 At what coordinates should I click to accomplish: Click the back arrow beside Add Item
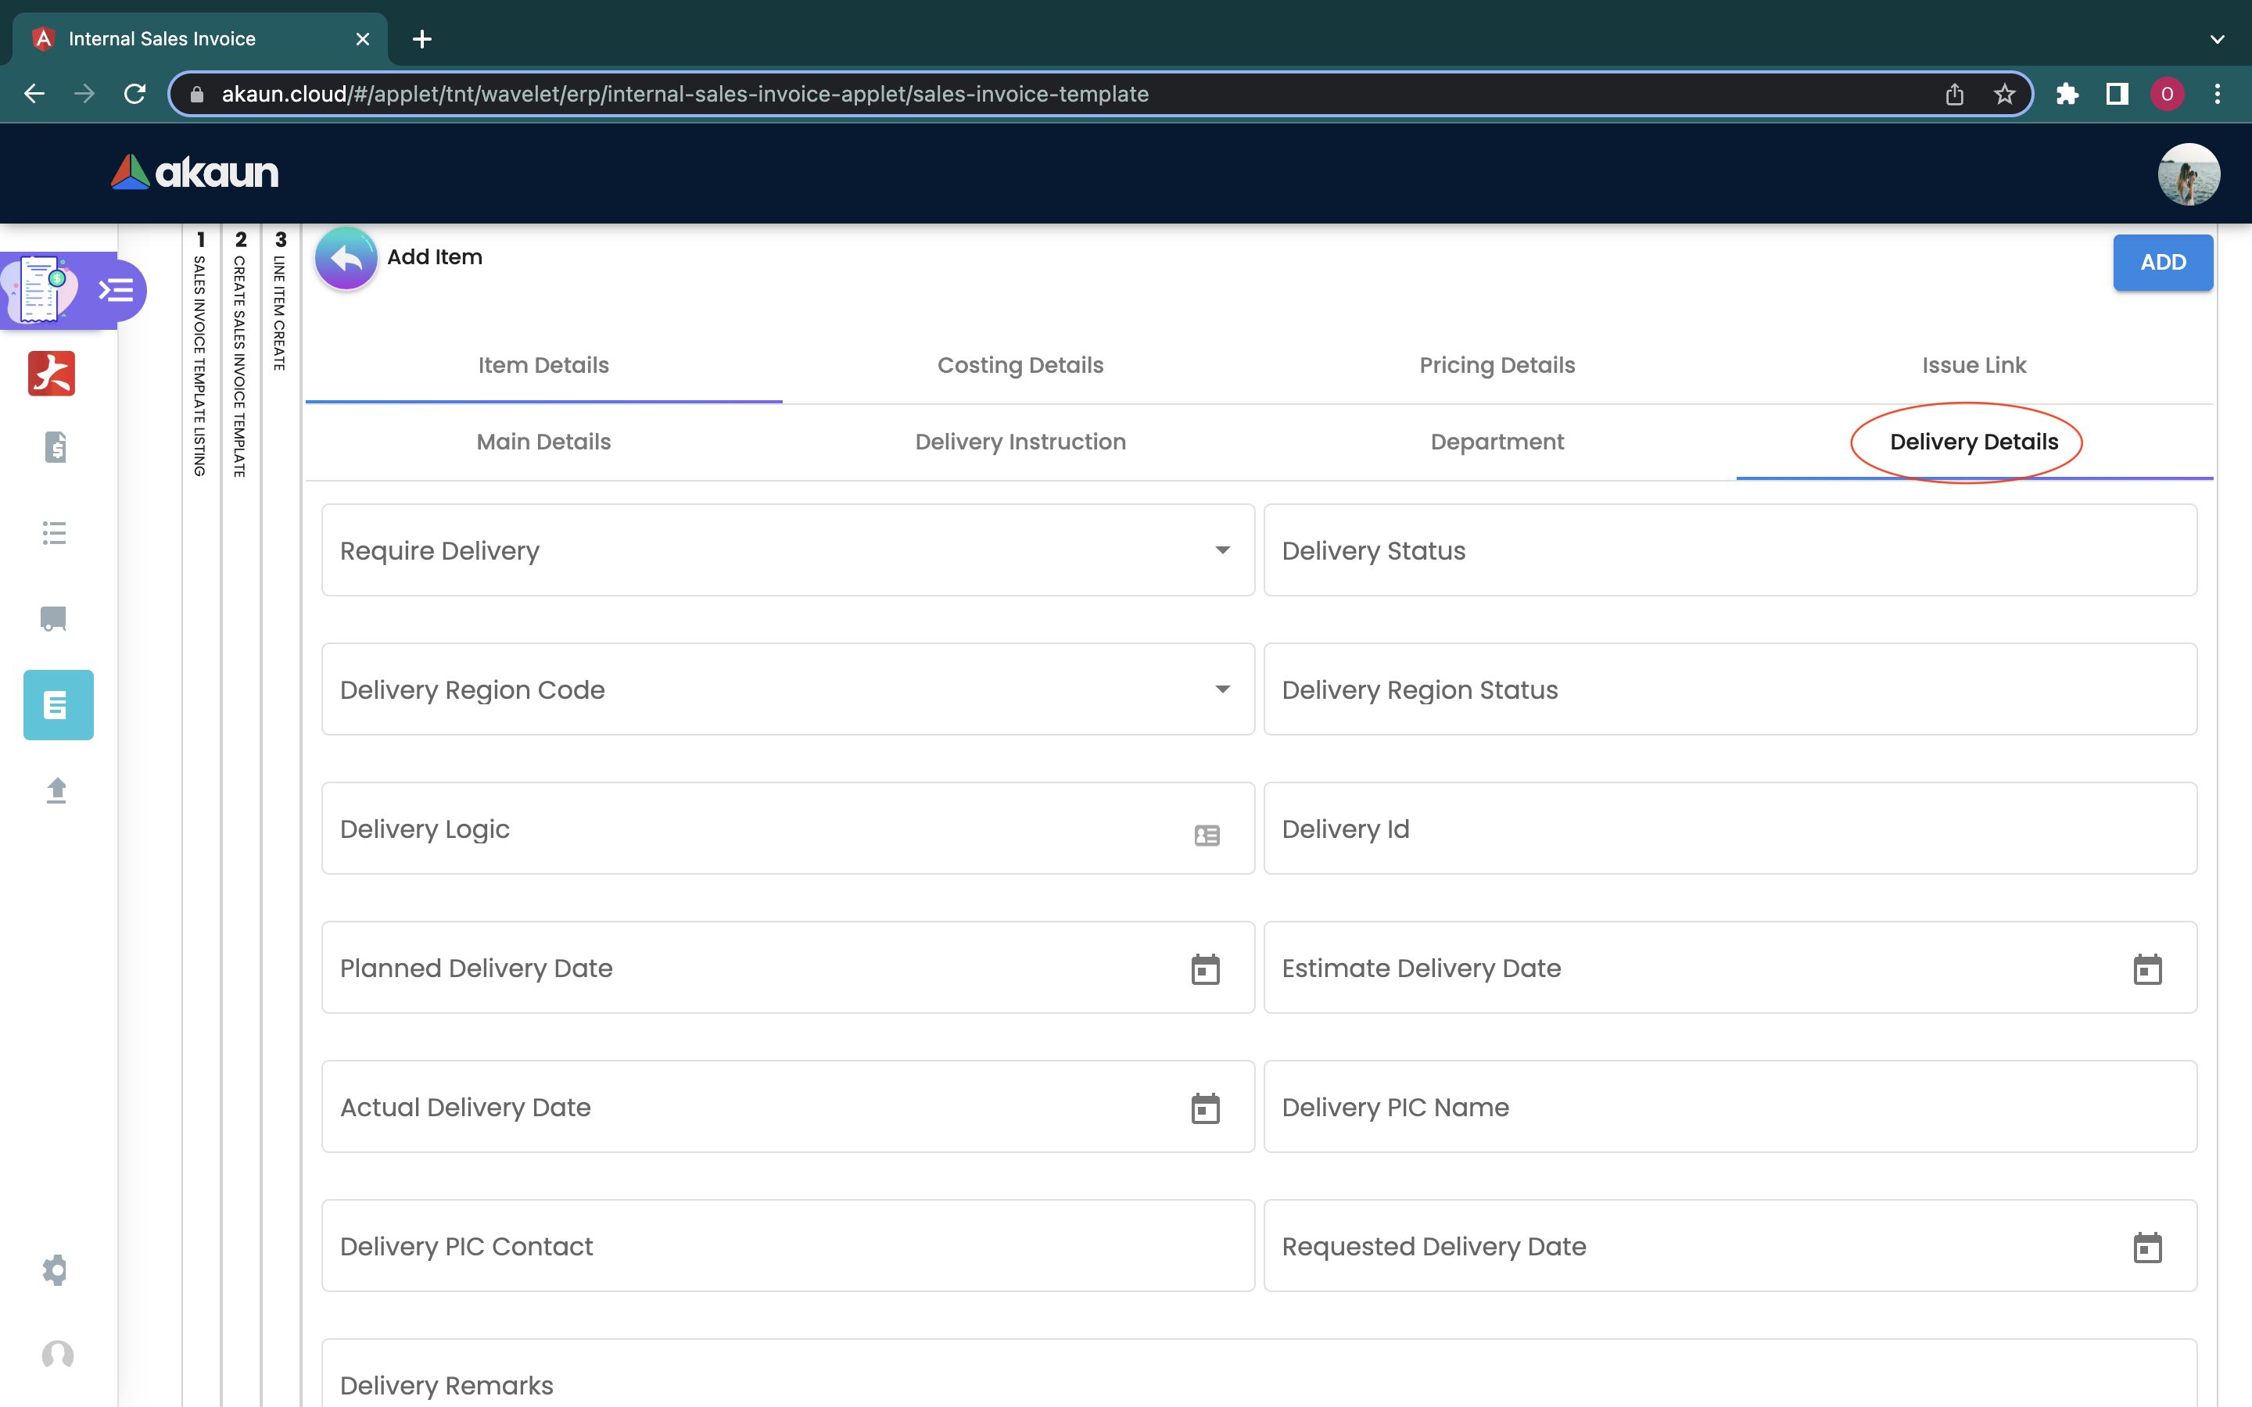pos(346,259)
